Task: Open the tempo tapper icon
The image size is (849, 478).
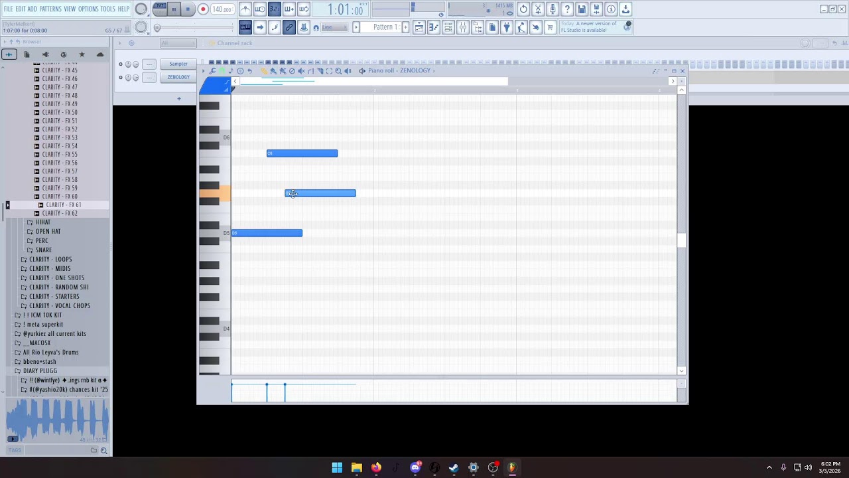Action: tap(521, 27)
